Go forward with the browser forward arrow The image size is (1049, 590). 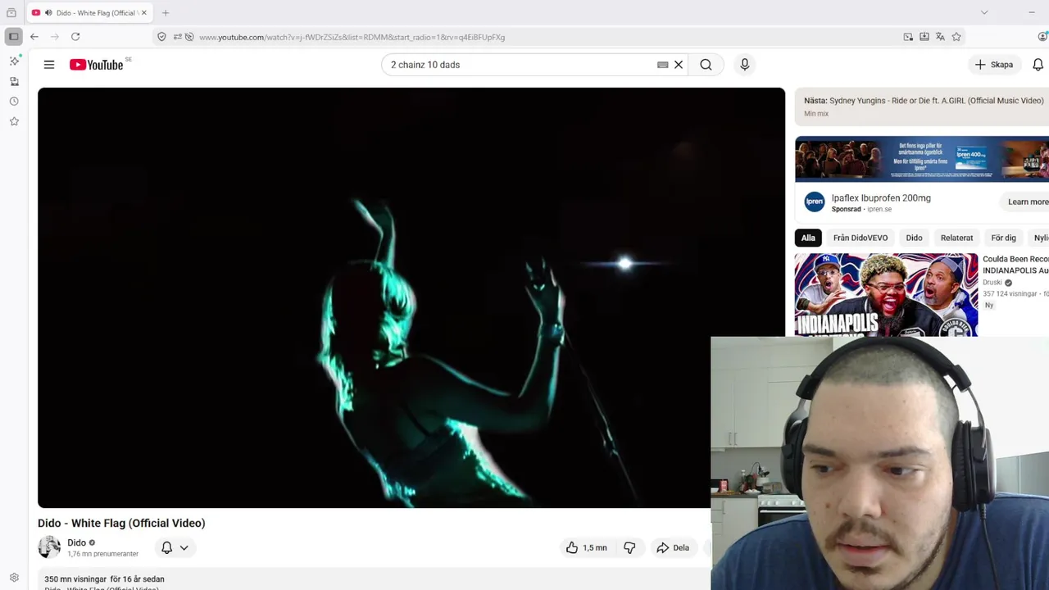[55, 37]
